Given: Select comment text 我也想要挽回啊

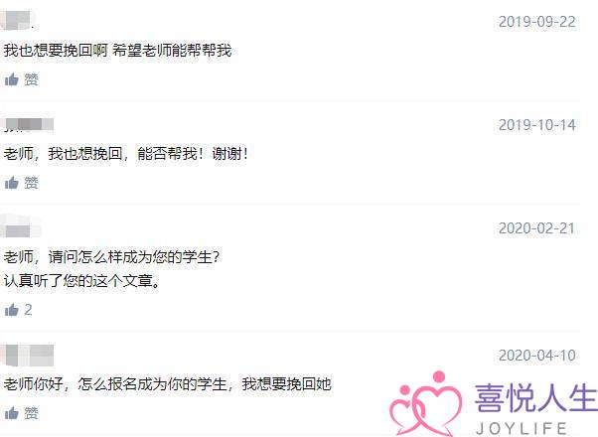Looking at the screenshot, I should pos(56,51).
